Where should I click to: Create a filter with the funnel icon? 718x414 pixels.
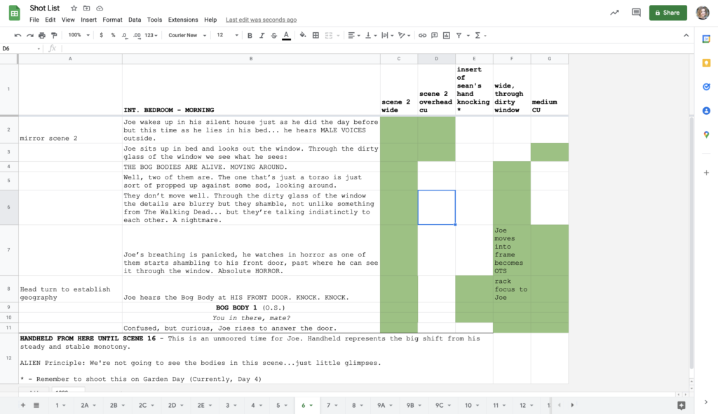[459, 35]
